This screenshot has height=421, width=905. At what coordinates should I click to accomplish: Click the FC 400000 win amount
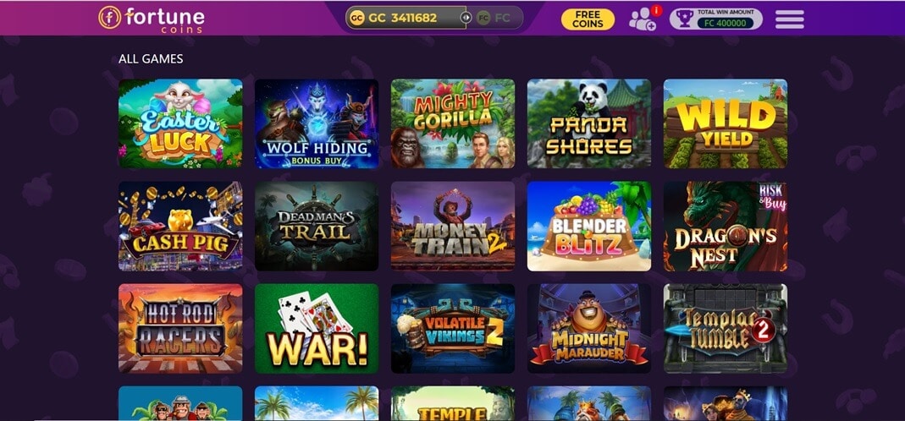[x=725, y=24]
